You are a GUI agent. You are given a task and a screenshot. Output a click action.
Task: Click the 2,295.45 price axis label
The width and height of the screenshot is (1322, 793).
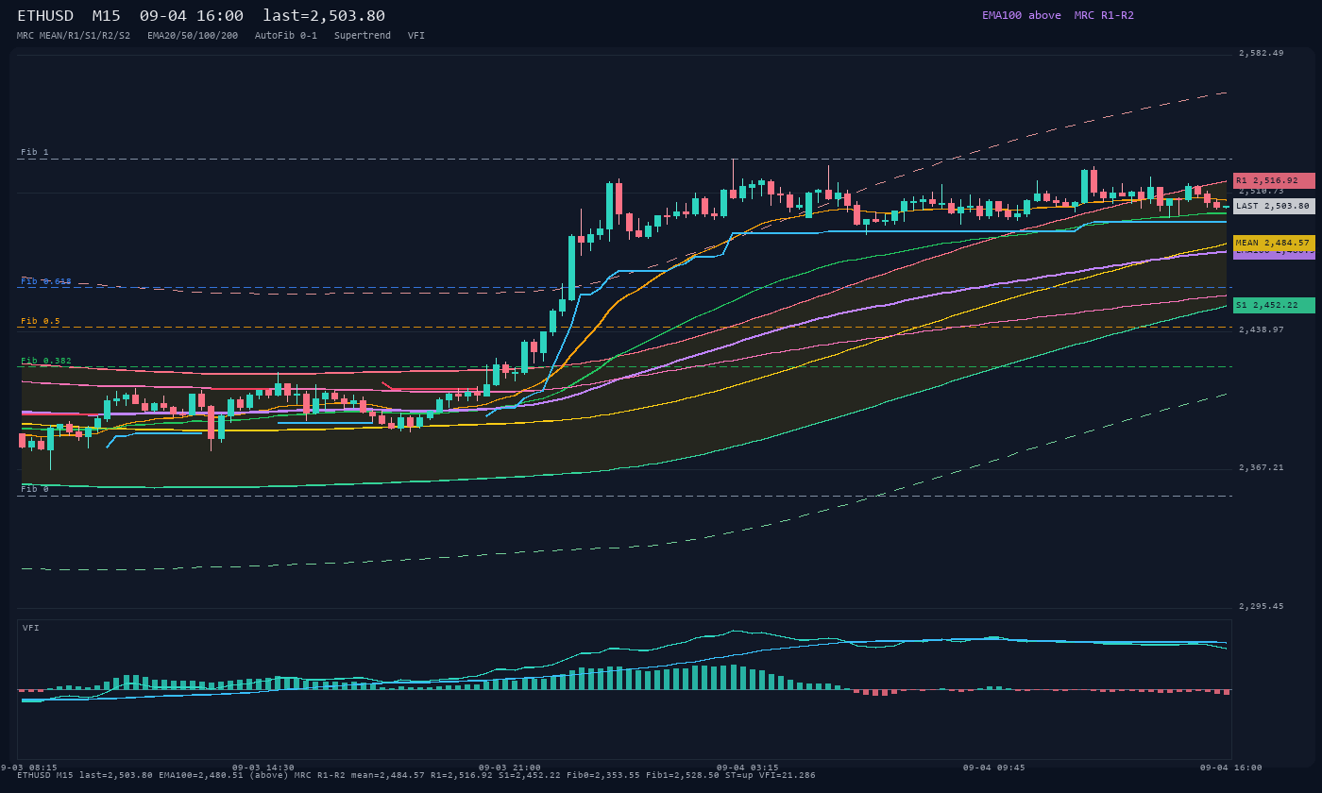tap(1262, 606)
